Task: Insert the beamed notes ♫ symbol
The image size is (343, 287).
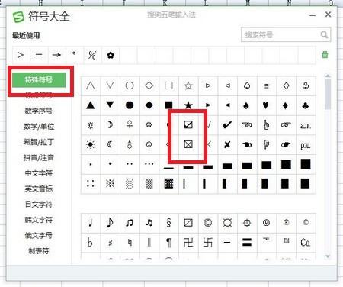Action: click(130, 223)
